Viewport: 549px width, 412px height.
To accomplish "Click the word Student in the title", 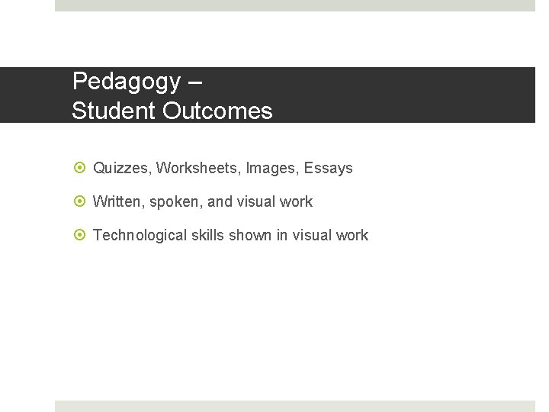I will click(x=114, y=111).
